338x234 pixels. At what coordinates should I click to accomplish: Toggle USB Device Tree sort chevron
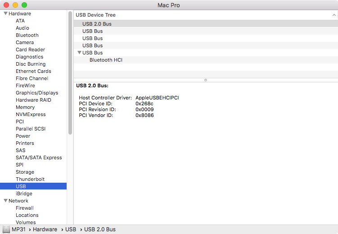(x=334, y=15)
